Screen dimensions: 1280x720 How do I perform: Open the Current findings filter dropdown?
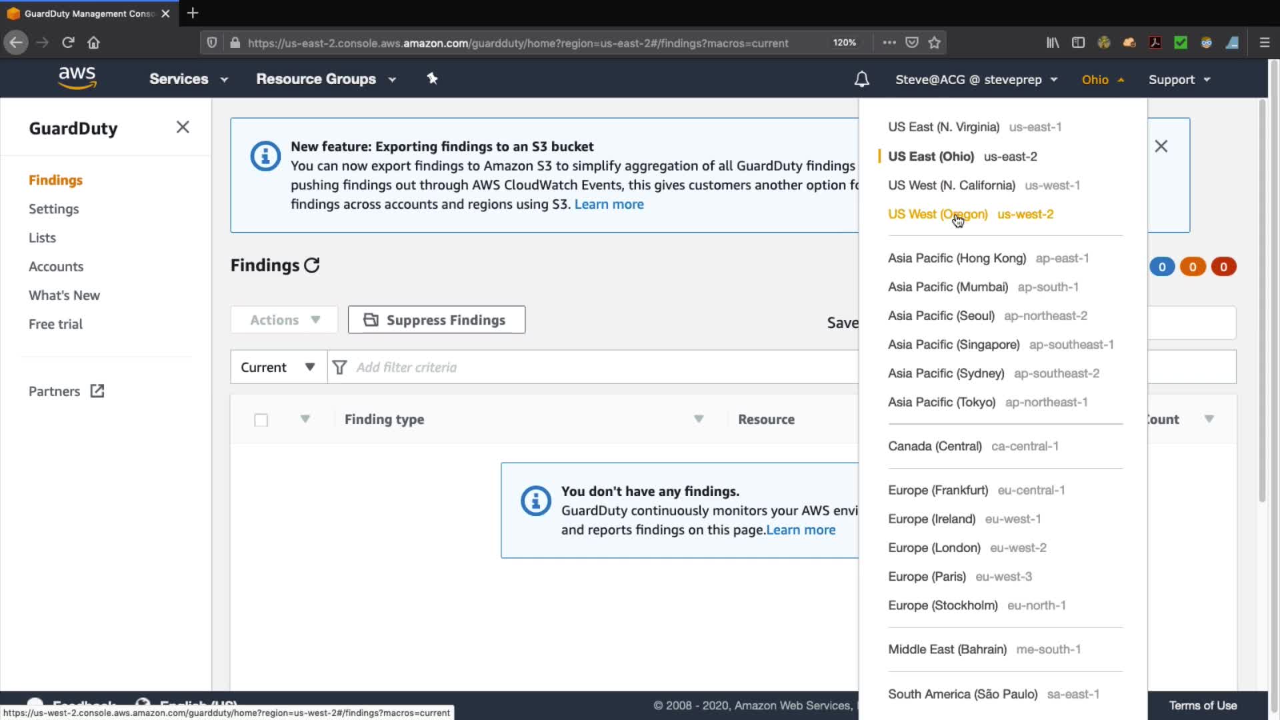pos(278,367)
